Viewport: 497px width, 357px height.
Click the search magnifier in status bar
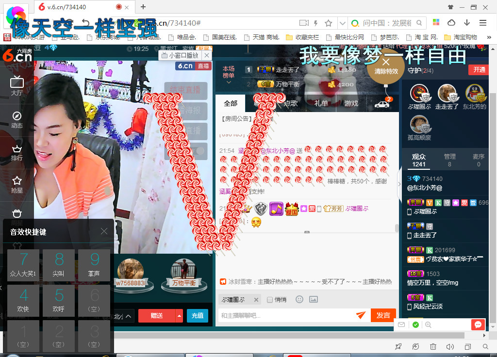tap(485, 347)
